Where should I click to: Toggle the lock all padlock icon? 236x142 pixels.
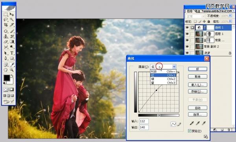(208, 22)
